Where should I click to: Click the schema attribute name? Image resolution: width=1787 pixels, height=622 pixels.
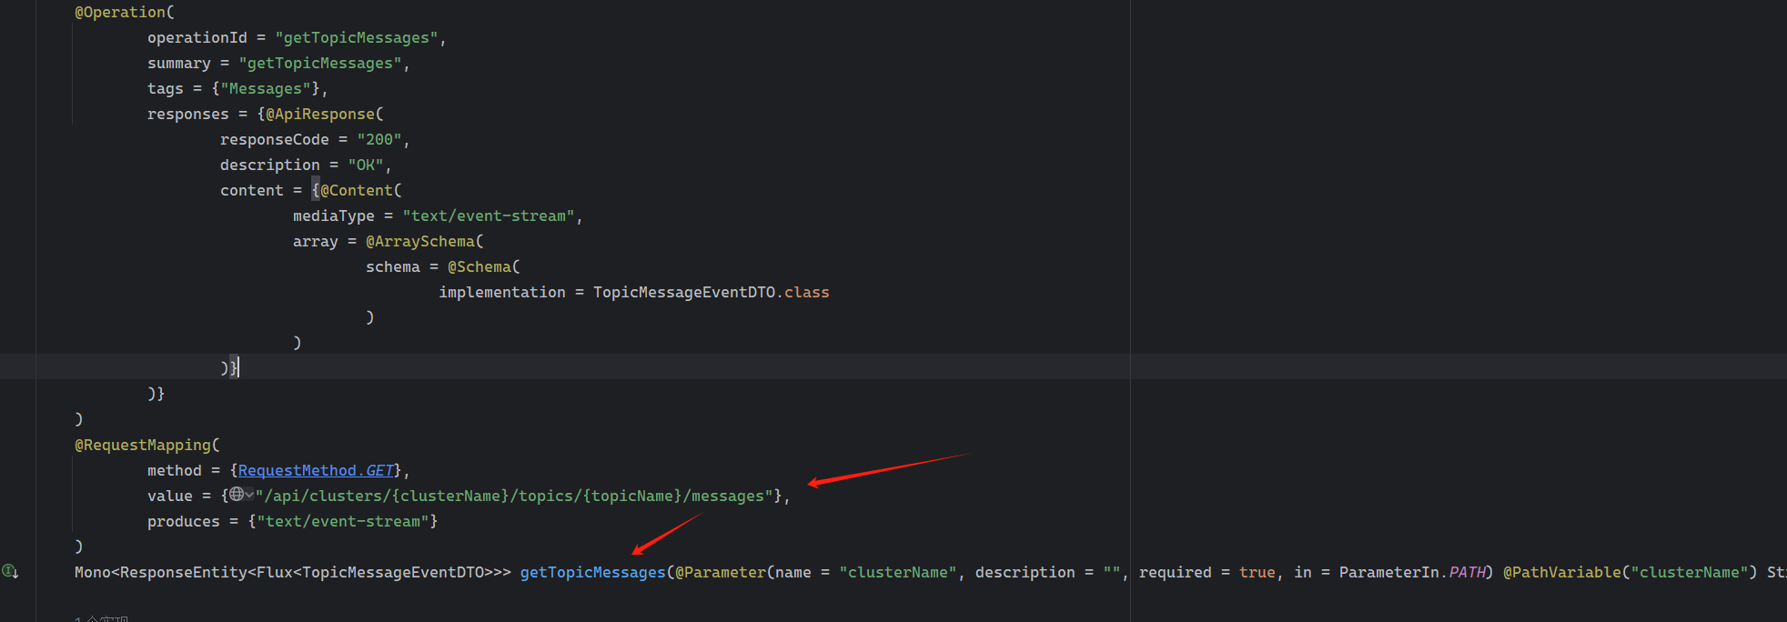(x=393, y=266)
